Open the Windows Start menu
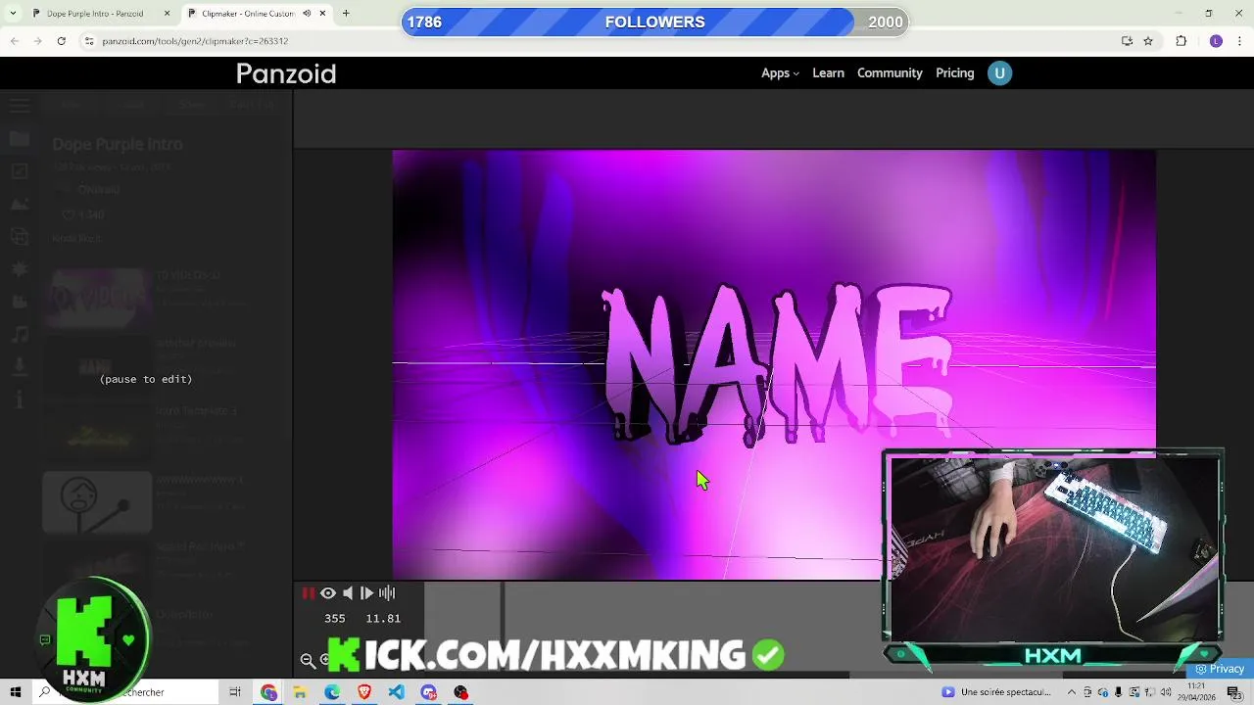The image size is (1254, 705). point(16,692)
